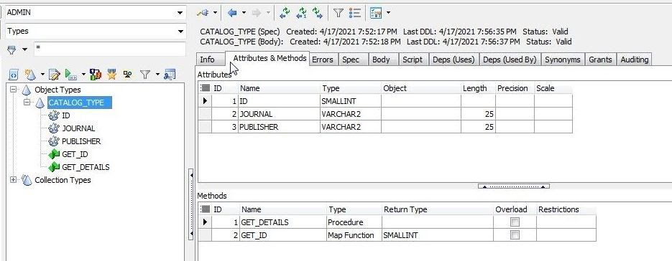672x261 pixels.
Task: Click the filter funnel beside the search box
Action: point(12,49)
